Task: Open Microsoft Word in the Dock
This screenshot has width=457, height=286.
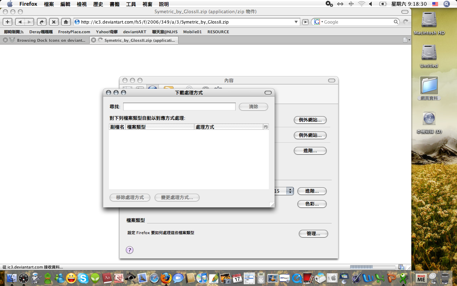Action: pos(368,278)
